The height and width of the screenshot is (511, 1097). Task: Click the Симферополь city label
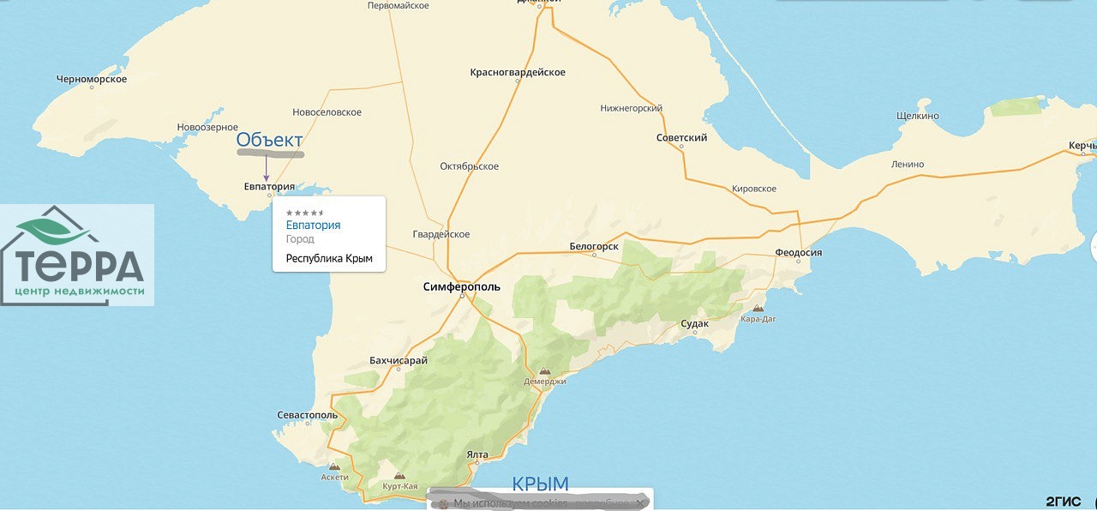(461, 287)
